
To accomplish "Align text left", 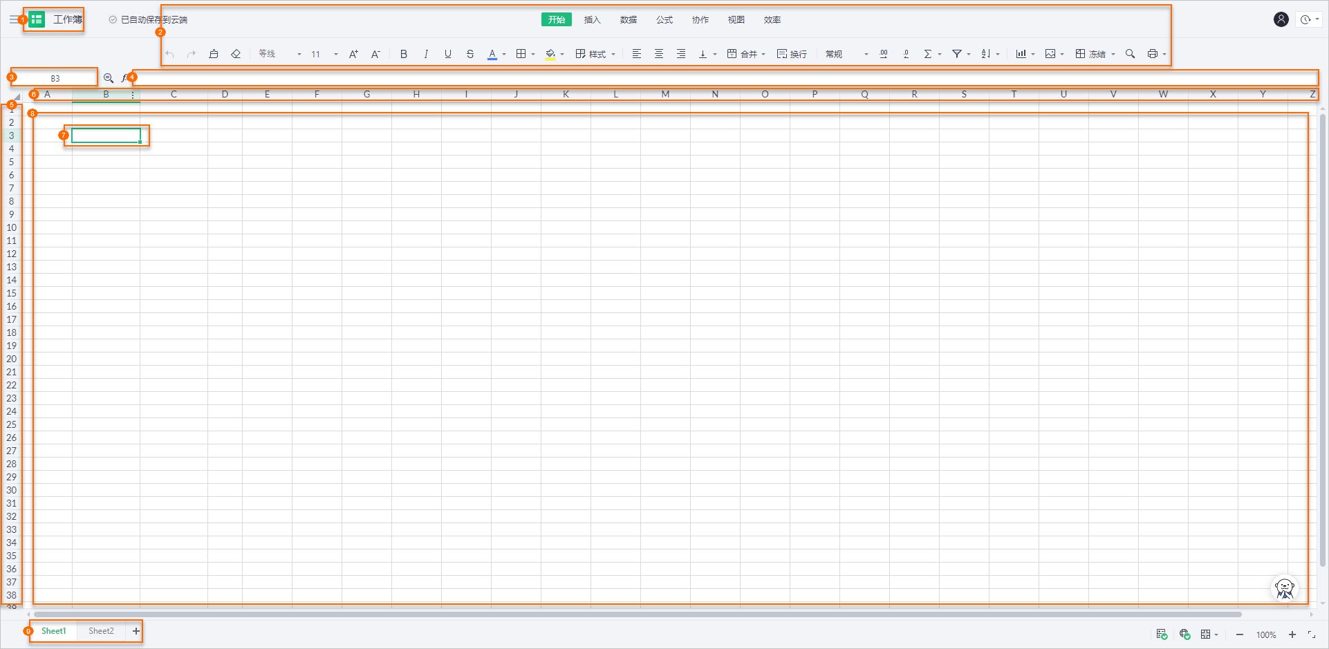I will pos(637,54).
